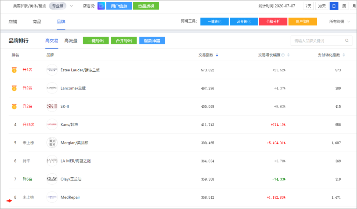
Task: Click the Estee Lauder brand logo
Action: [52, 70]
